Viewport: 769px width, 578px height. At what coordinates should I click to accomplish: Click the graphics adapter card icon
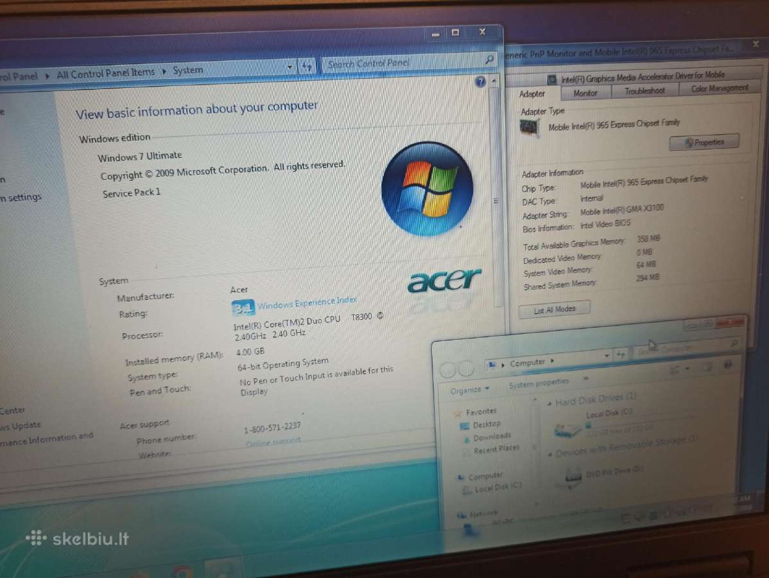click(x=529, y=128)
